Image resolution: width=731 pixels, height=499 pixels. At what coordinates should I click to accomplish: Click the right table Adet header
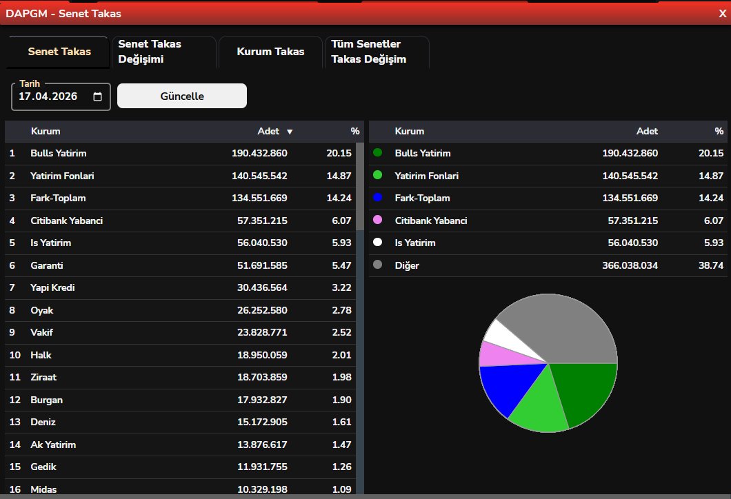pyautogui.click(x=647, y=132)
